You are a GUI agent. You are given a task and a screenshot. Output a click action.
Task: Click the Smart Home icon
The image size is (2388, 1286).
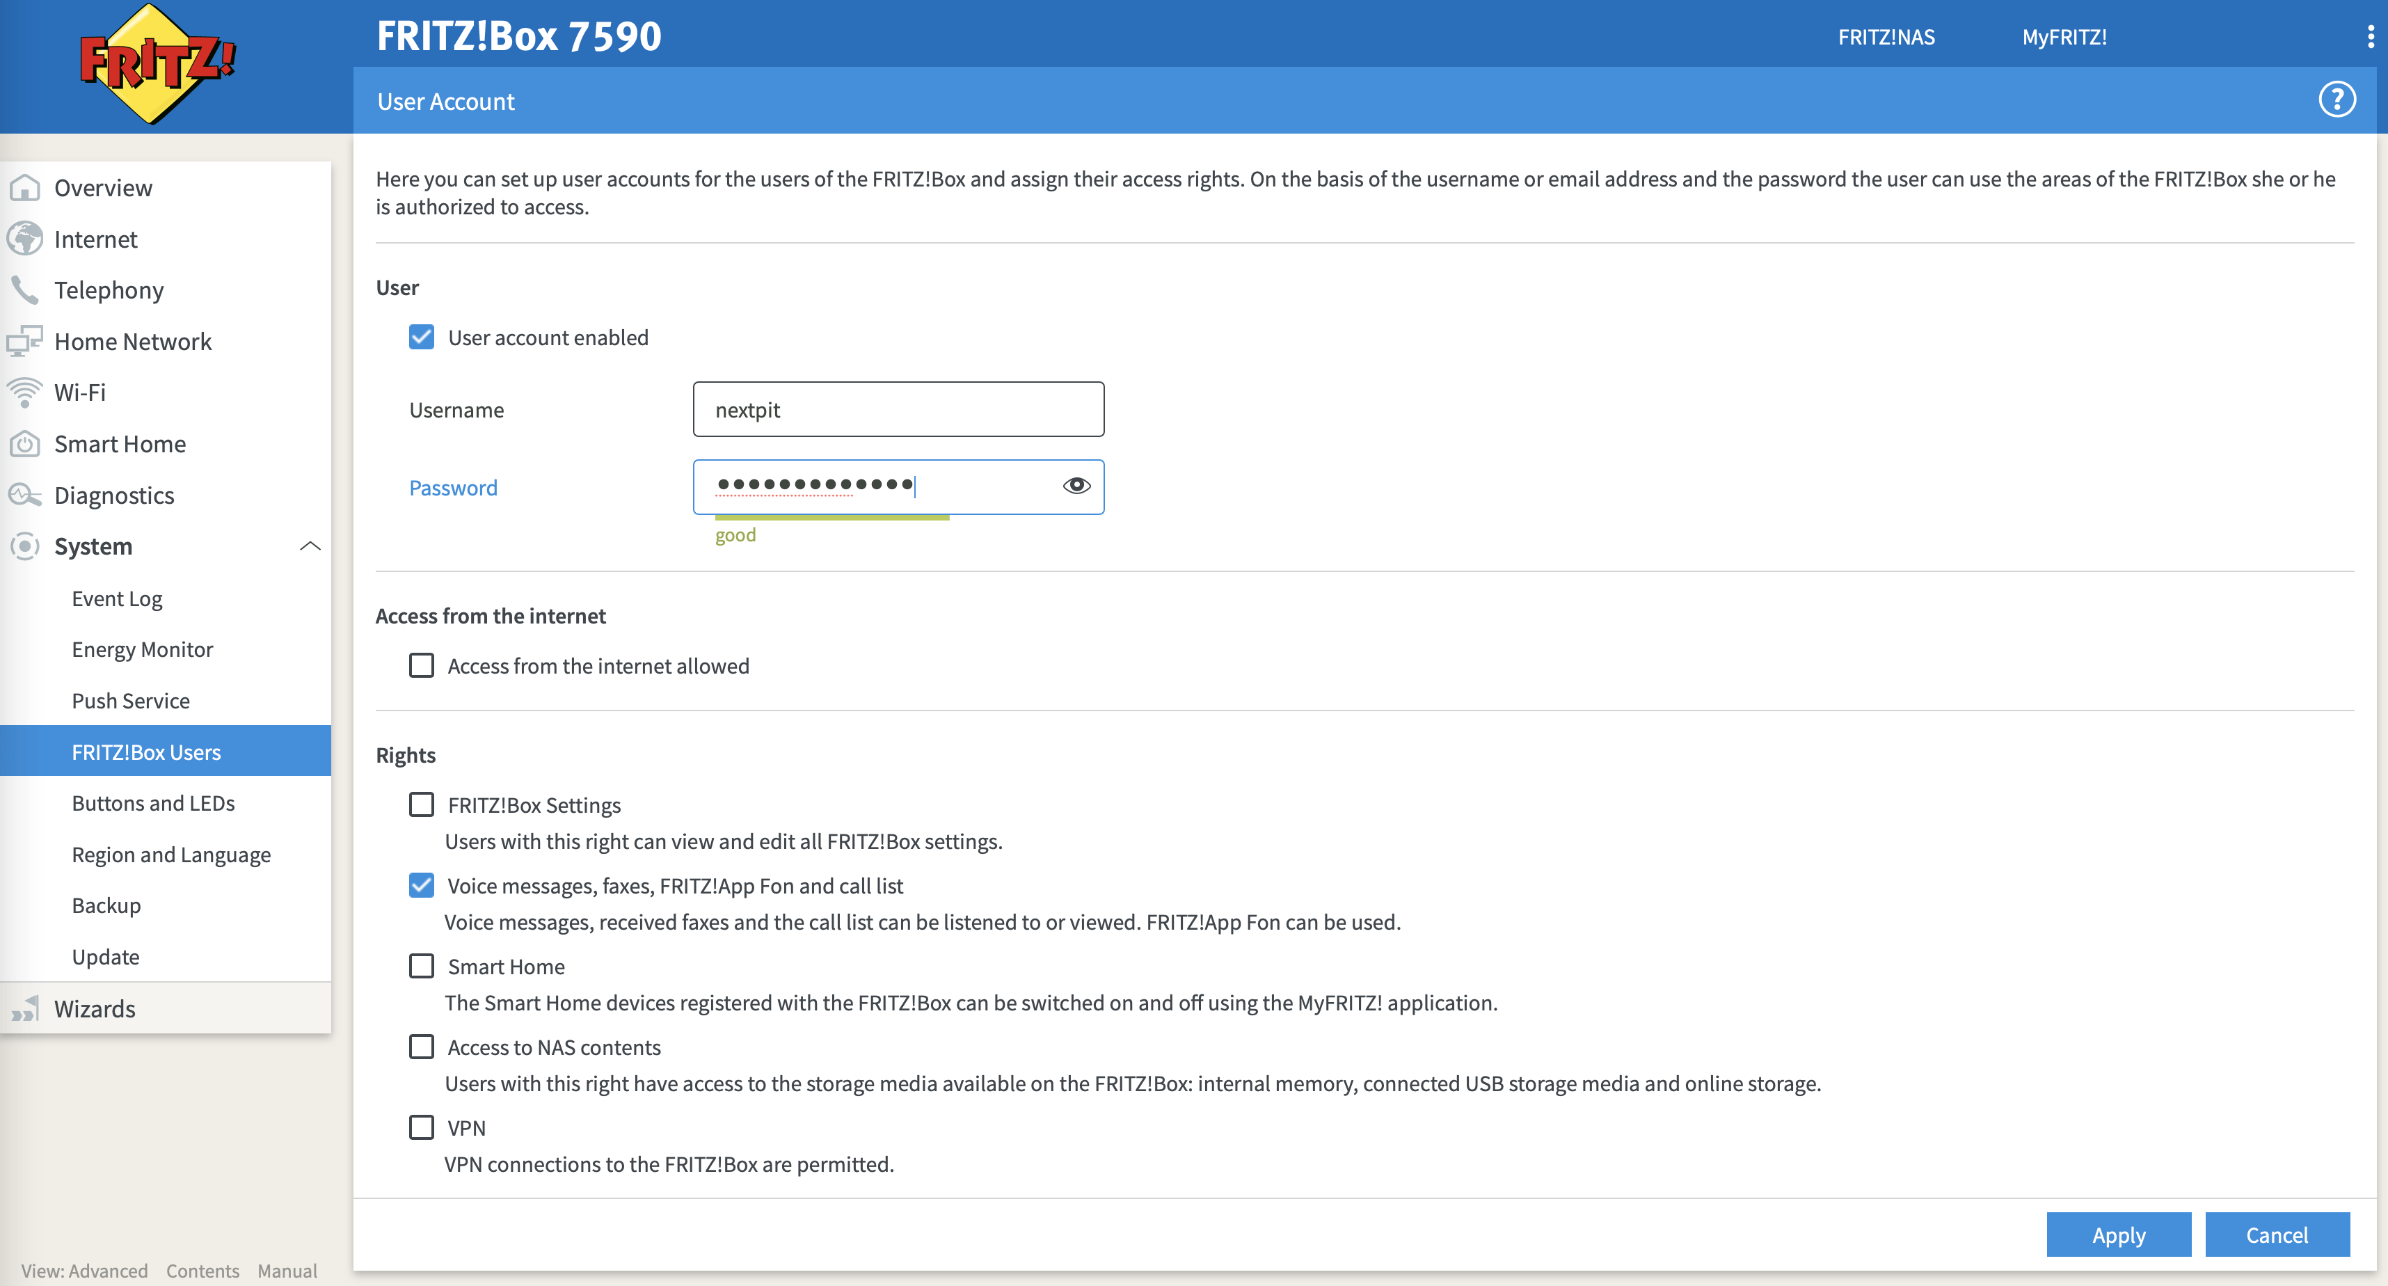[x=25, y=444]
